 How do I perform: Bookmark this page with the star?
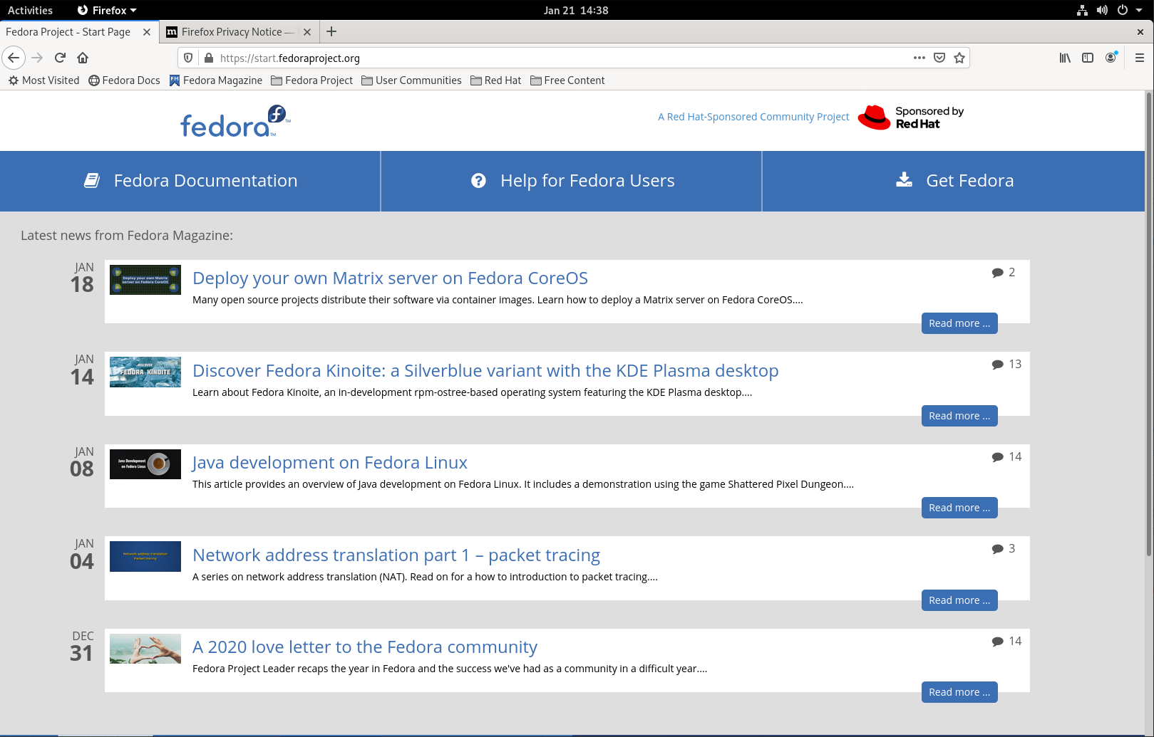959,58
